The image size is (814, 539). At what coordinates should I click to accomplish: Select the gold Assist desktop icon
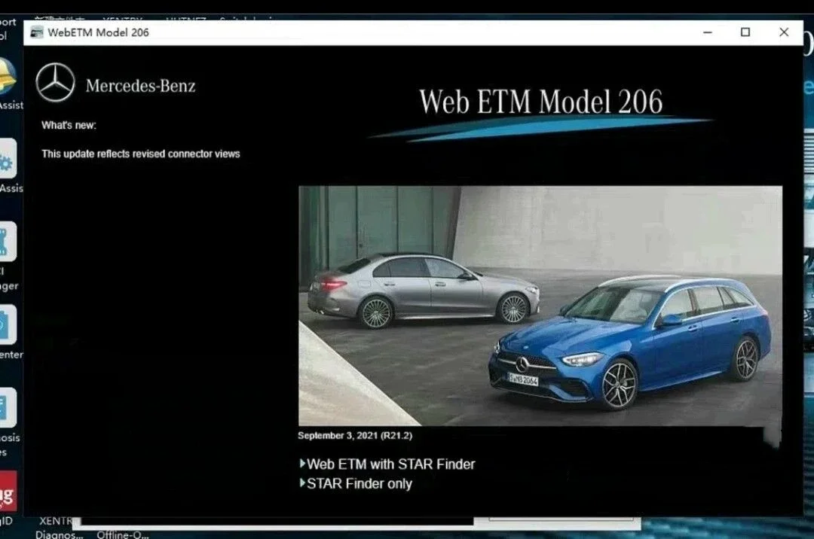[8, 77]
